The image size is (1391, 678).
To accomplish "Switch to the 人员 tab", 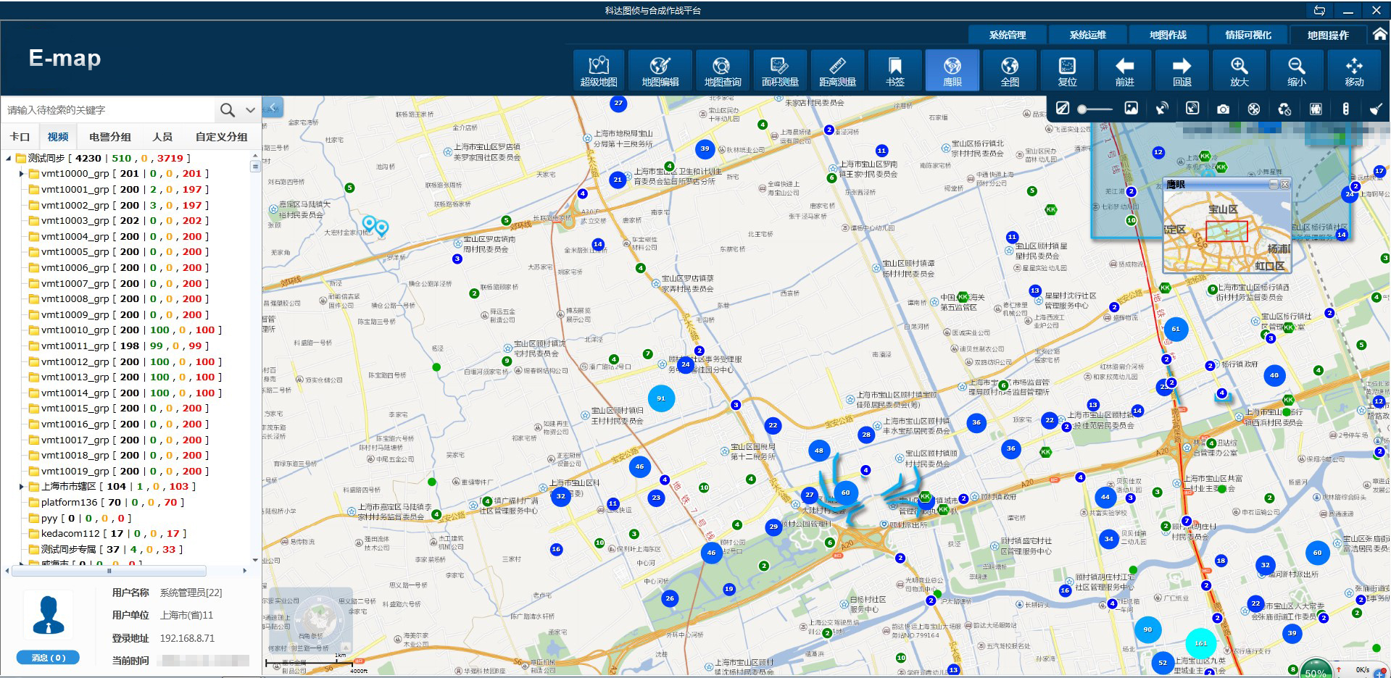I will coord(162,137).
